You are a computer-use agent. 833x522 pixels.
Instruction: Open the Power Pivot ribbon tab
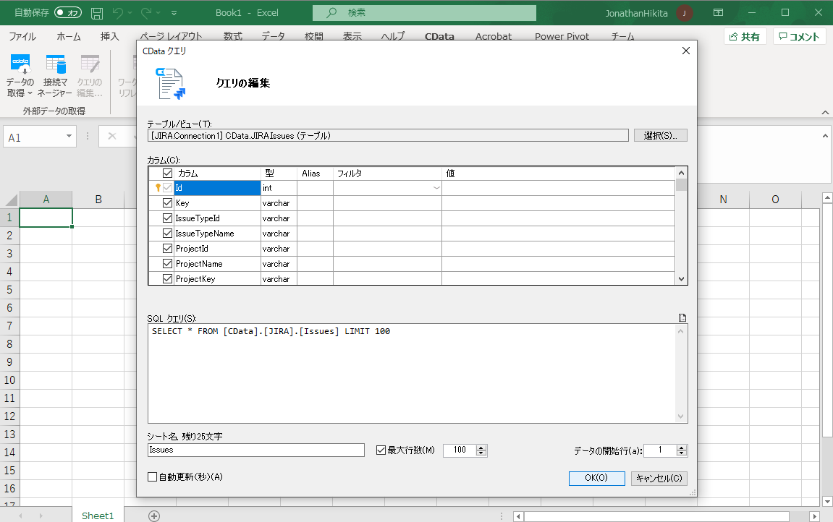click(x=562, y=36)
